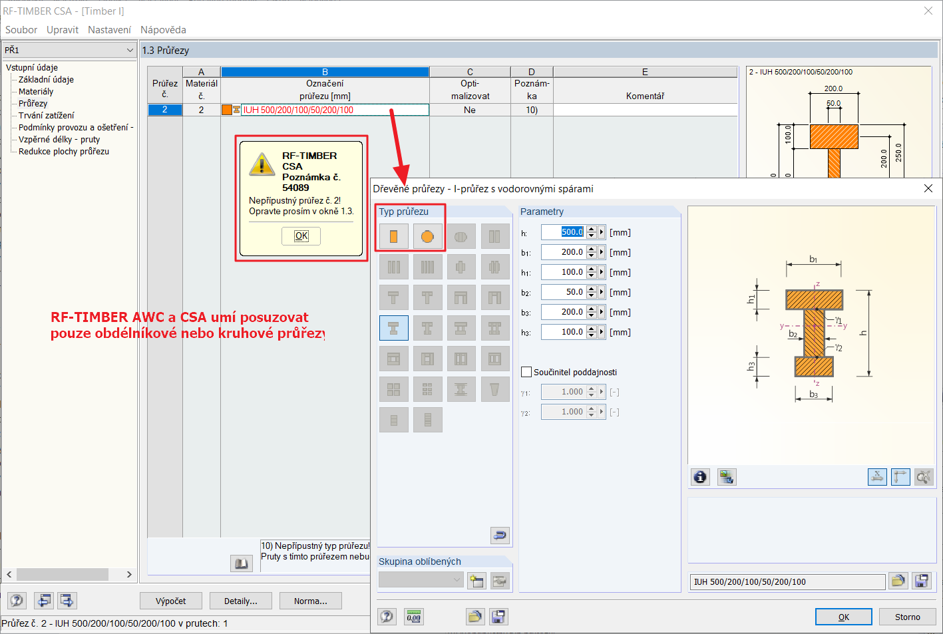Viewport: 943px width, 634px height.
Task: Click the Výpočet button
Action: tap(171, 601)
